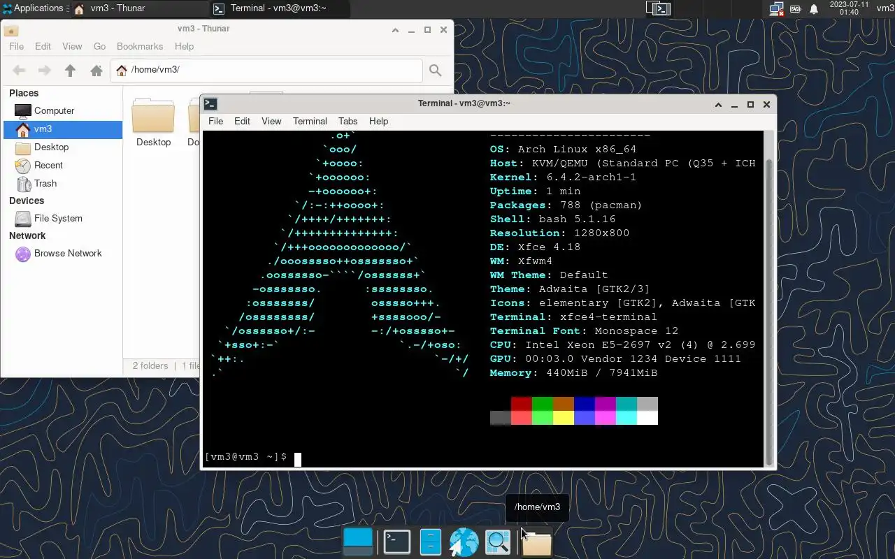Image resolution: width=895 pixels, height=559 pixels.
Task: Open Terminal File menu
Action: tap(215, 121)
